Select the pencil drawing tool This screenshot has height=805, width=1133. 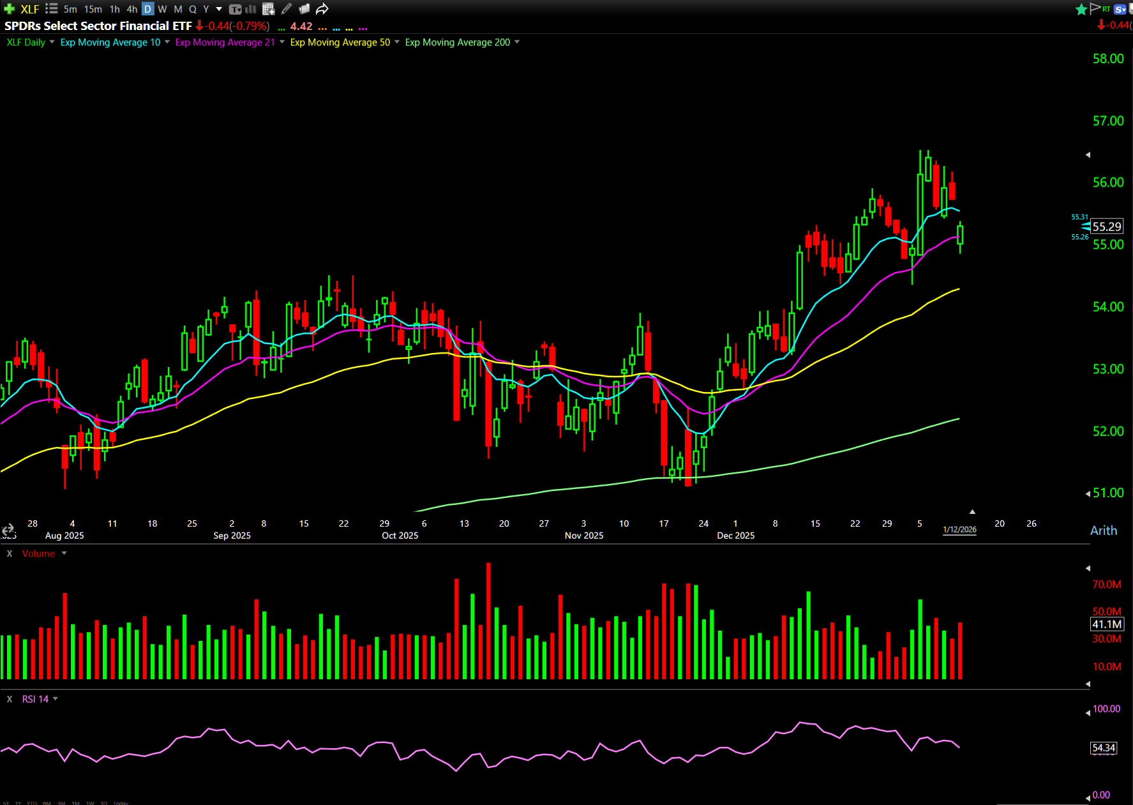point(287,9)
